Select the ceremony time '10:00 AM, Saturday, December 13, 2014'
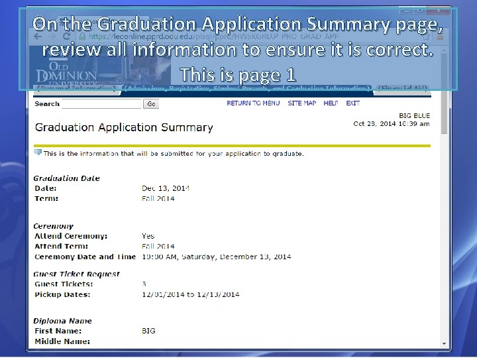 coord(216,257)
